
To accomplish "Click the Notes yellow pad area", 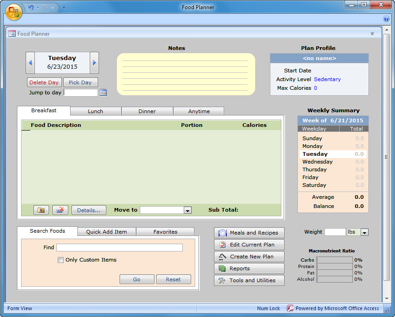I will [186, 74].
